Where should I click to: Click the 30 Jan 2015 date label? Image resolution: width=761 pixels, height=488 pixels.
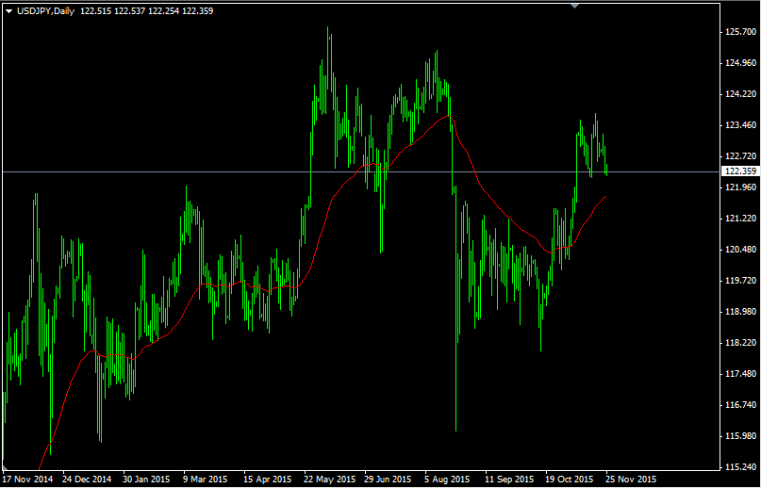click(147, 480)
